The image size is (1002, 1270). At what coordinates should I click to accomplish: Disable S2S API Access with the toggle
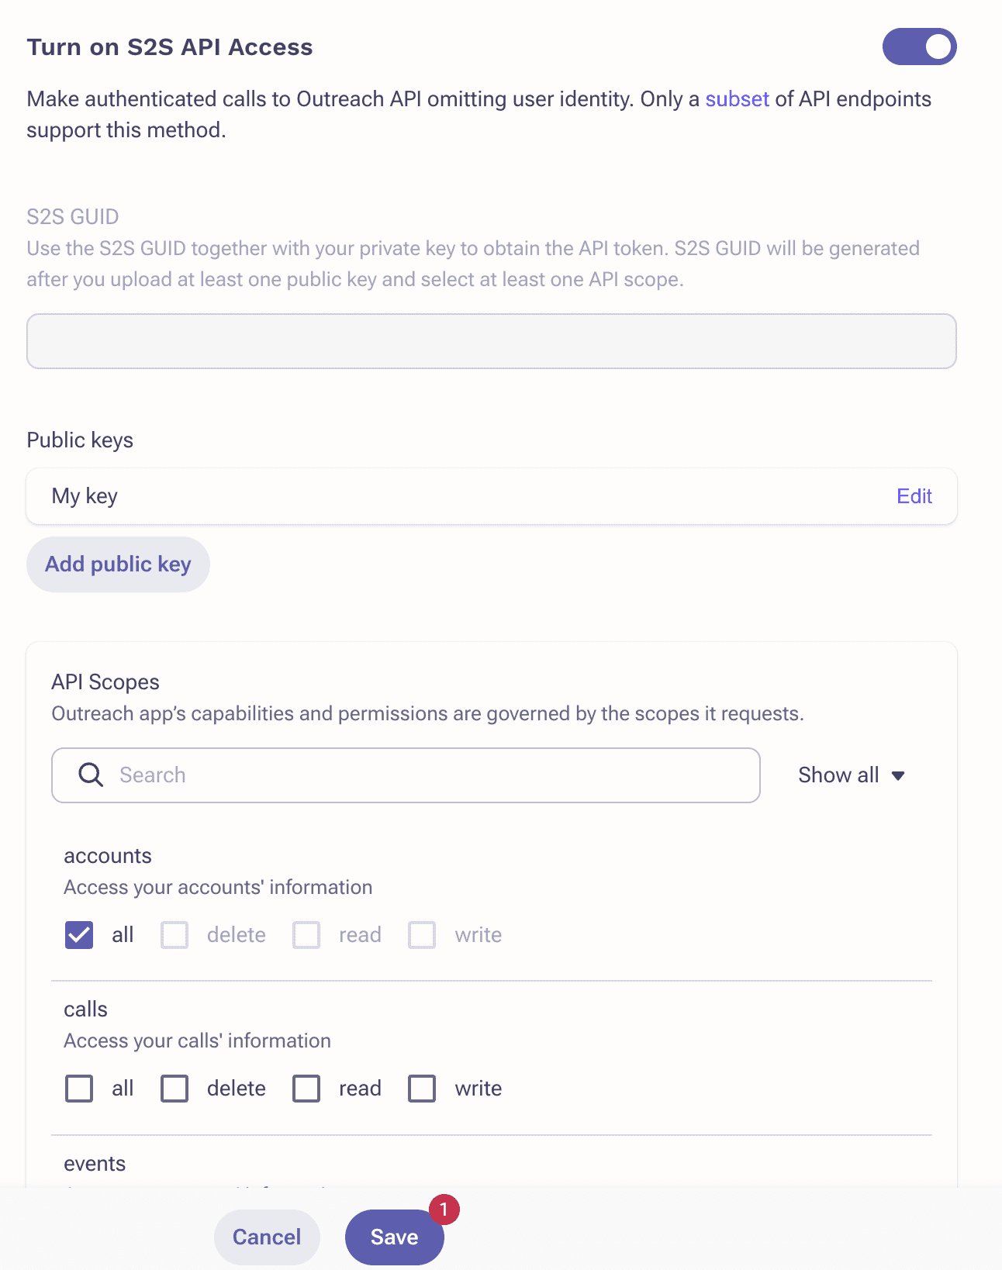920,47
